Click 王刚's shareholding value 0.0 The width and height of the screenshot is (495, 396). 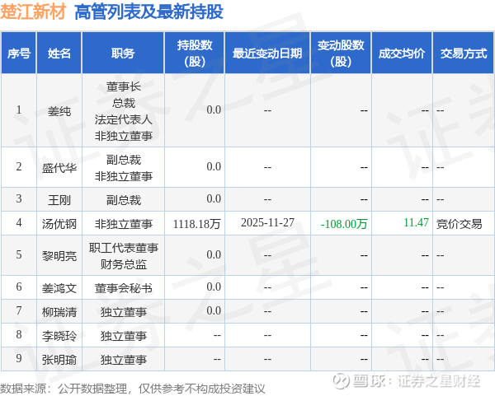(214, 198)
